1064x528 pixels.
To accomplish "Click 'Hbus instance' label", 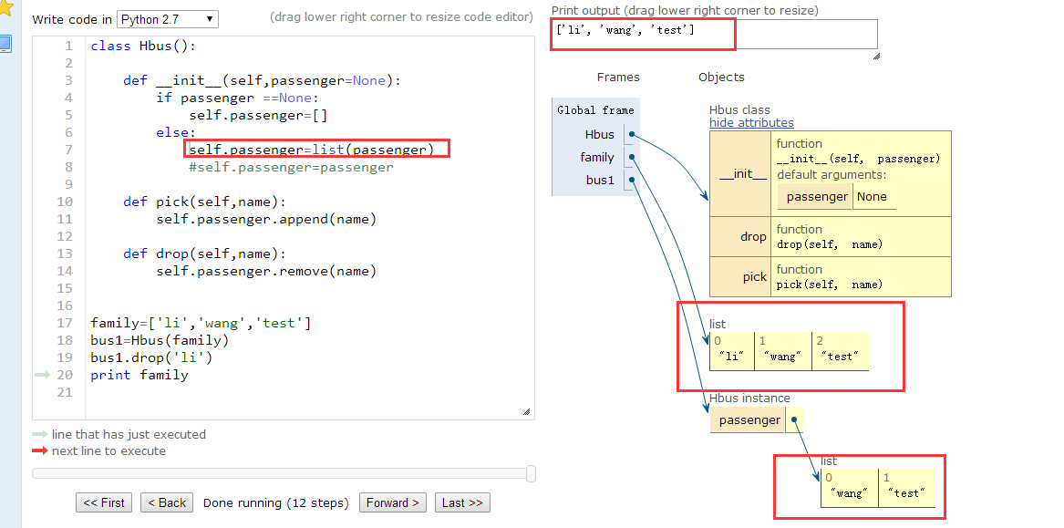I will coord(749,399).
